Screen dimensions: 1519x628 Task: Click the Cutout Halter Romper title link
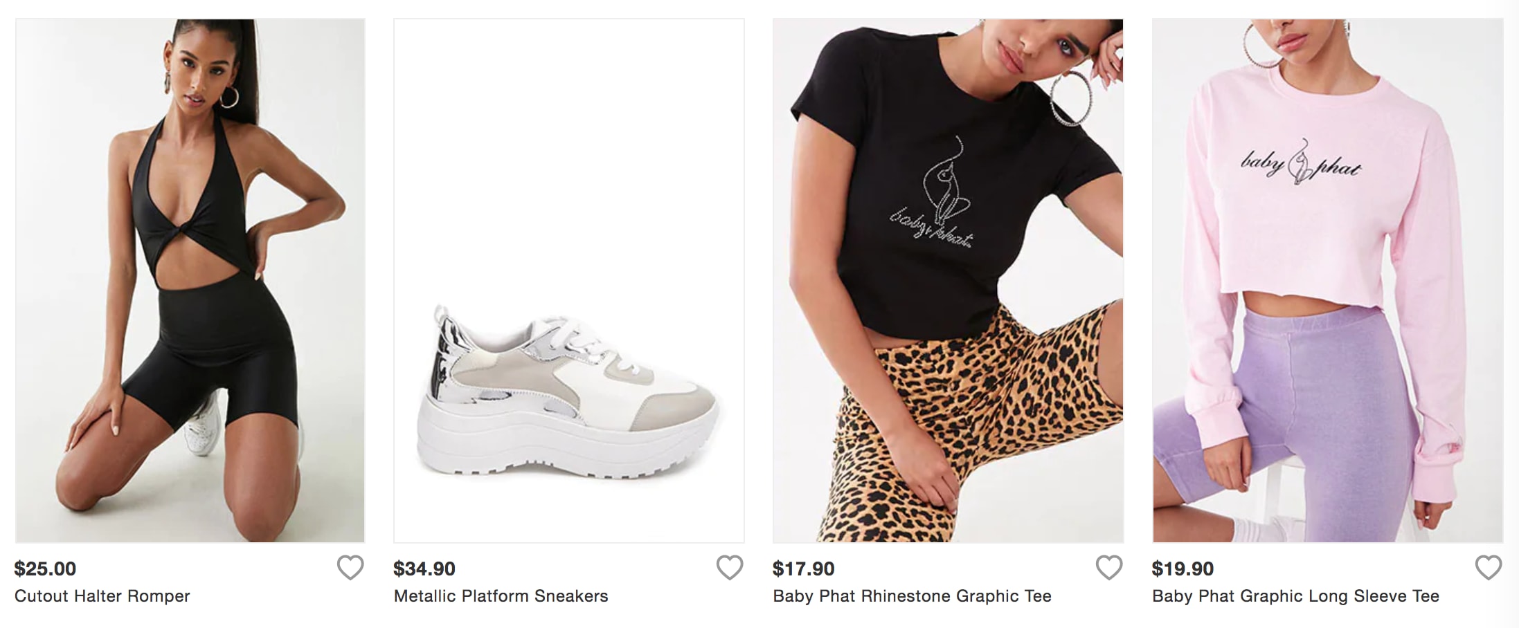point(102,596)
